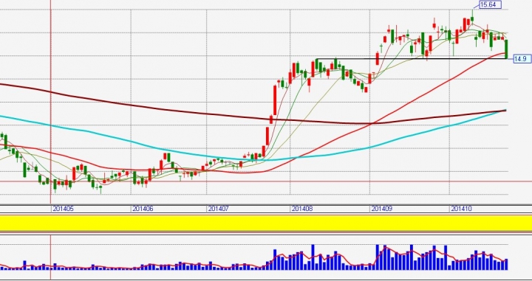
Task: Select the 201407 date axis label
Action: tap(218, 209)
